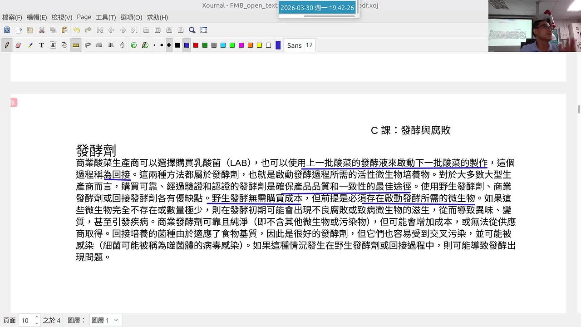Create a new journal file
581x327 pixels.
click(x=19, y=30)
